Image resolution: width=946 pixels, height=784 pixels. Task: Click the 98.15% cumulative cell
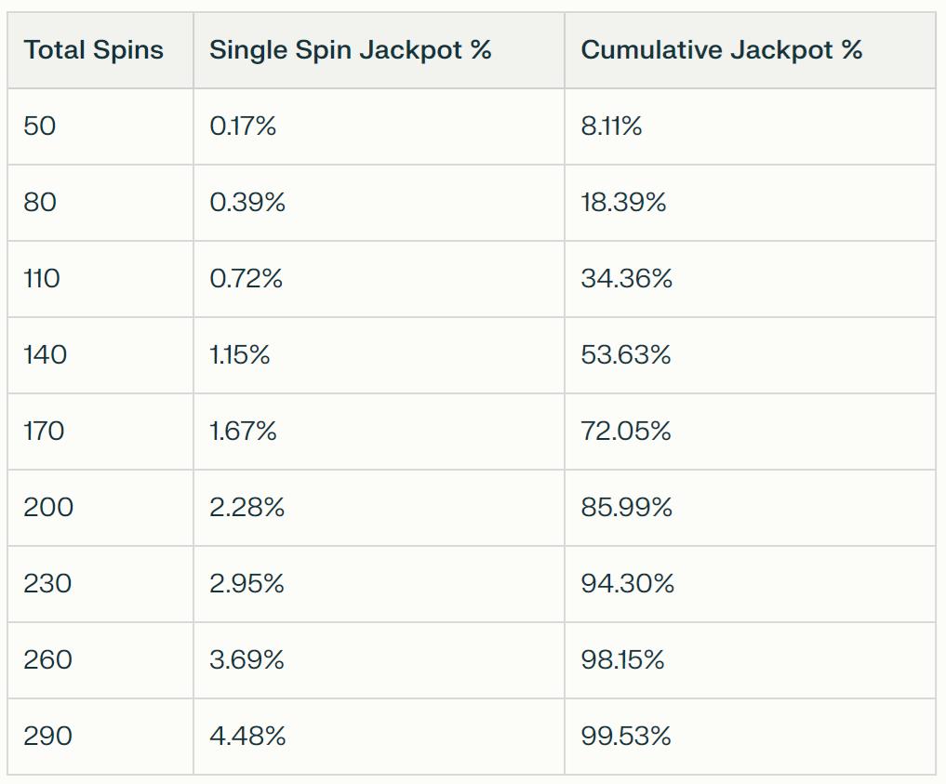pos(622,660)
